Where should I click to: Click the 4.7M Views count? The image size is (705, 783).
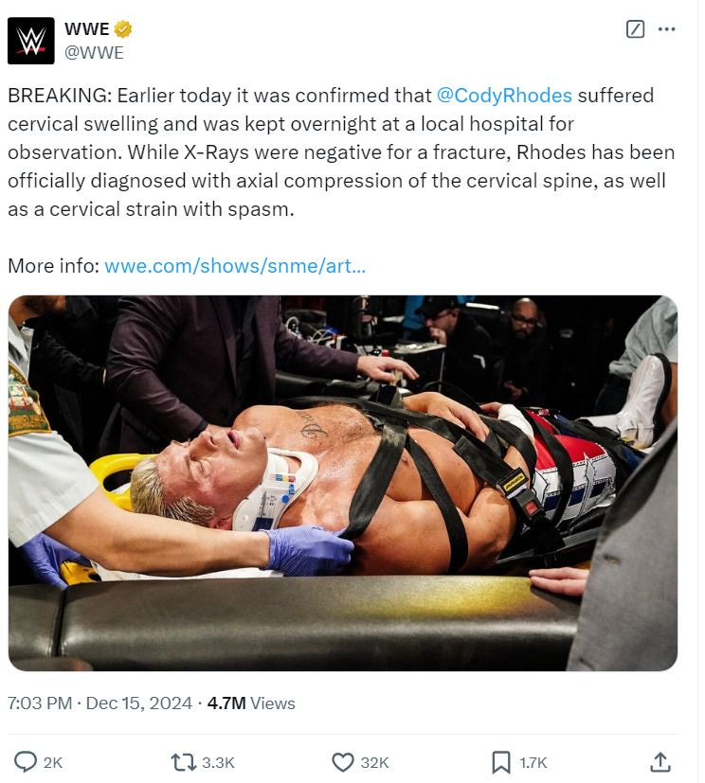pyautogui.click(x=251, y=703)
